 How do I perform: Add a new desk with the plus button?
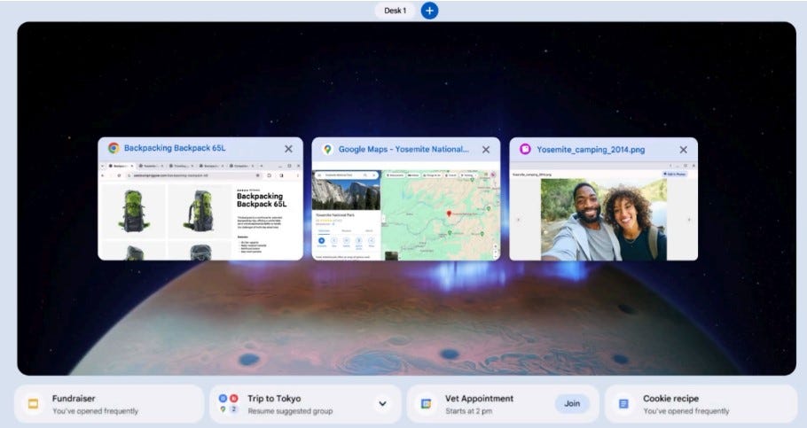pyautogui.click(x=429, y=11)
